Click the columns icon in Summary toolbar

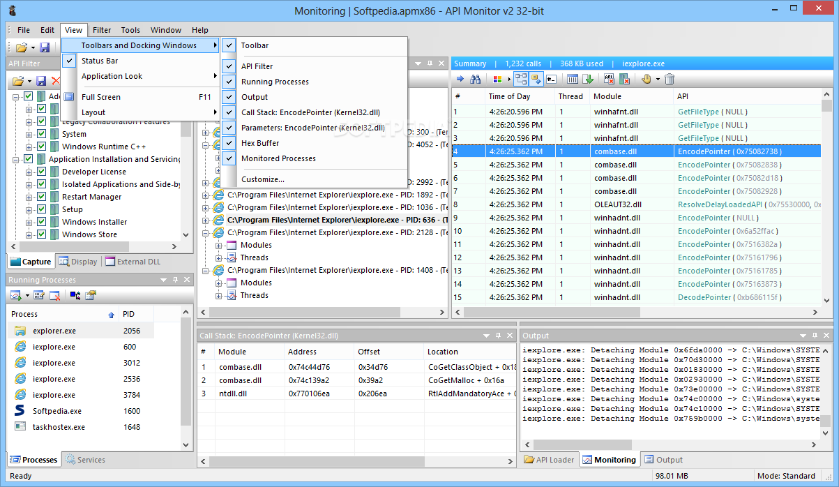[x=573, y=80]
